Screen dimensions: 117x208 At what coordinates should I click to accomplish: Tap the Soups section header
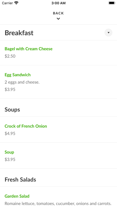coord(12,110)
